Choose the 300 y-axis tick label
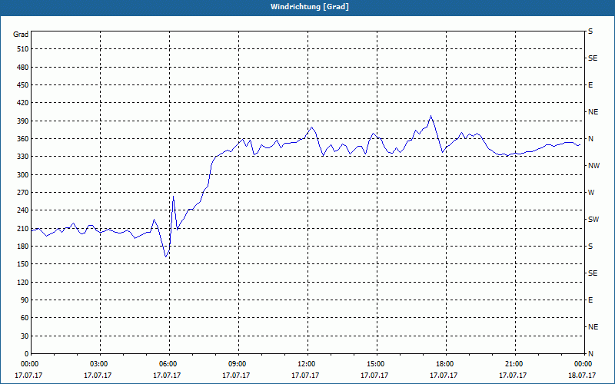 23,175
